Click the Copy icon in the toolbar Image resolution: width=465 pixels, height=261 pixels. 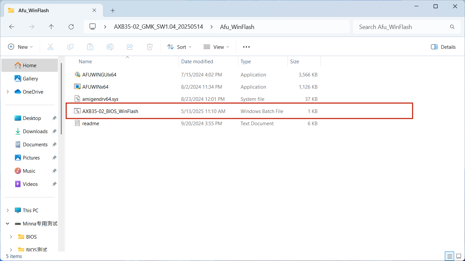pyautogui.click(x=70, y=47)
